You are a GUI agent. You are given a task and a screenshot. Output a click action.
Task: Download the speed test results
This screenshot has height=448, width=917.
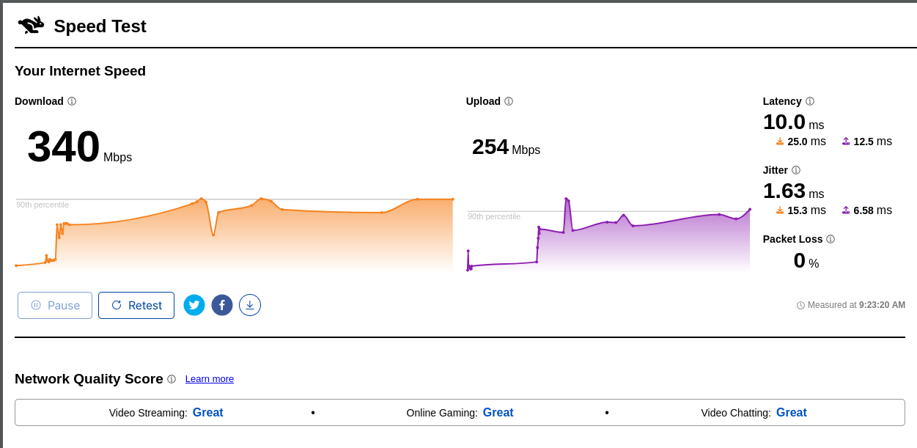click(250, 305)
